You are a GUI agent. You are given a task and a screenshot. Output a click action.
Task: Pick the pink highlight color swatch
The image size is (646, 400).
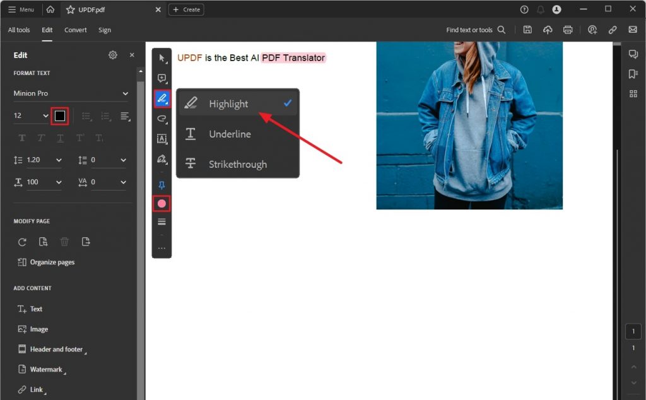[161, 203]
